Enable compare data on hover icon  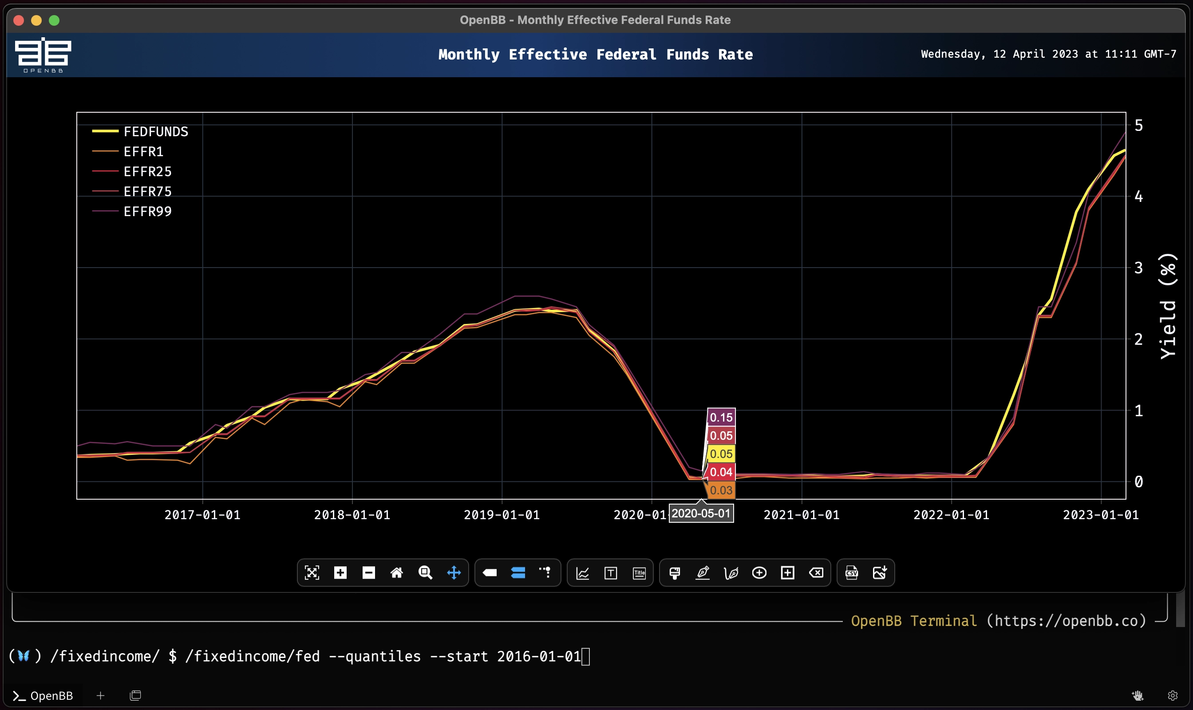tap(518, 573)
